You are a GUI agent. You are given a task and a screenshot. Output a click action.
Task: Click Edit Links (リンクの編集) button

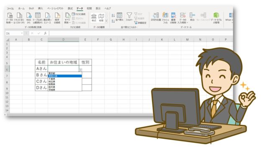[79, 22]
